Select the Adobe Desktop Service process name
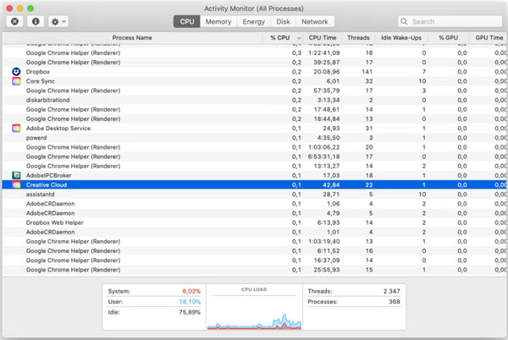This screenshot has width=508, height=340. pos(58,128)
